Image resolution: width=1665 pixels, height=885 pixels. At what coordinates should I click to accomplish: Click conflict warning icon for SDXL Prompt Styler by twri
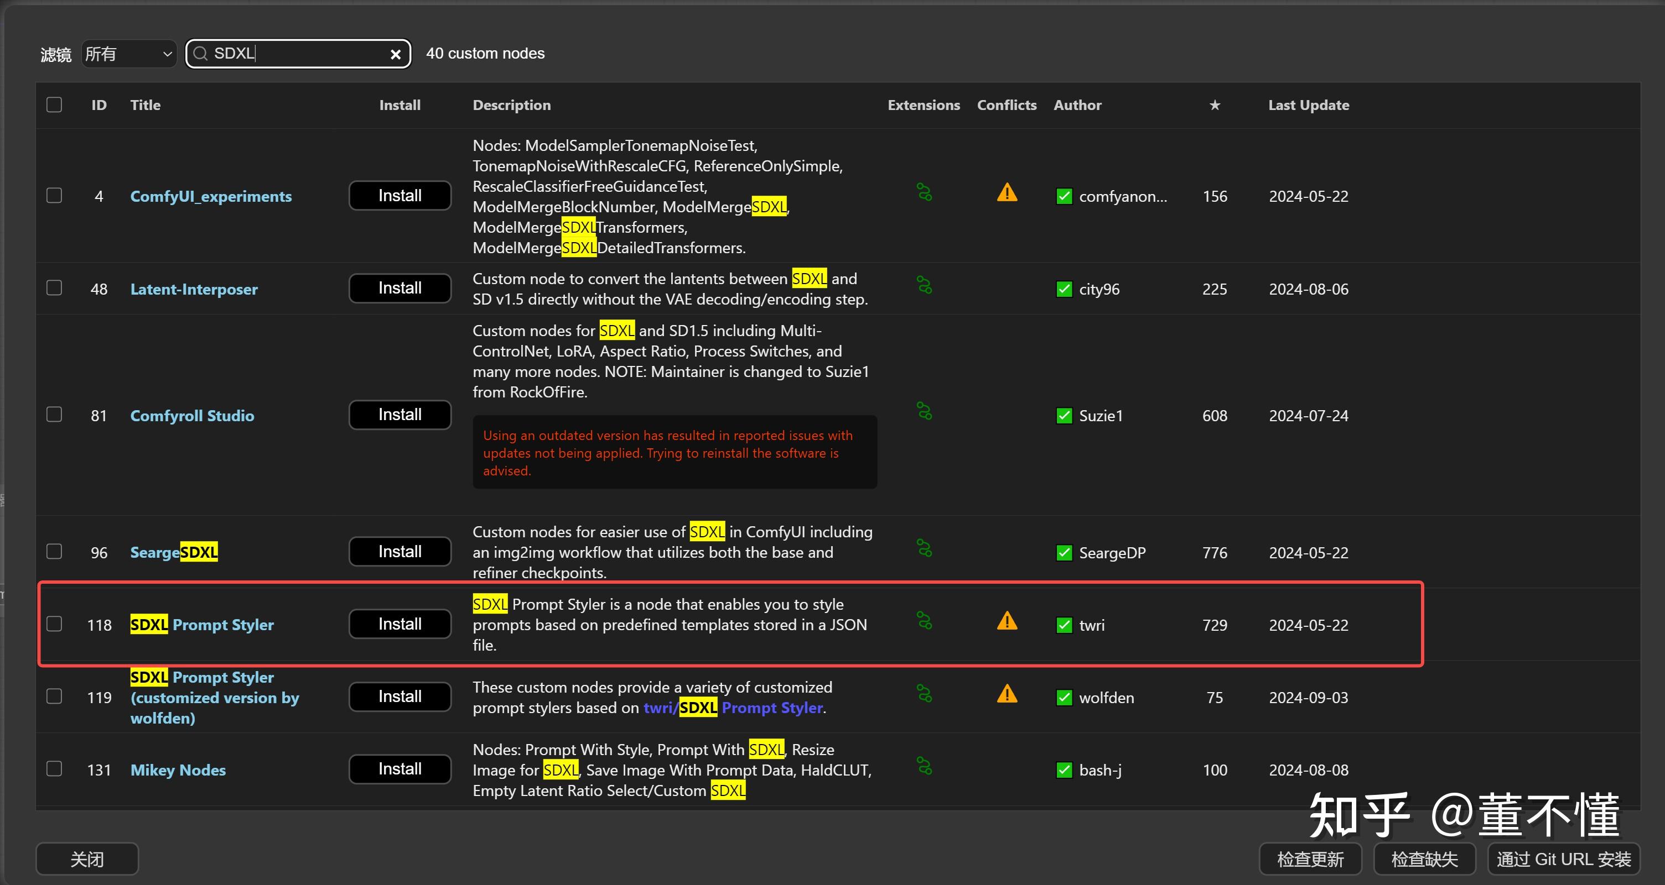point(1007,621)
